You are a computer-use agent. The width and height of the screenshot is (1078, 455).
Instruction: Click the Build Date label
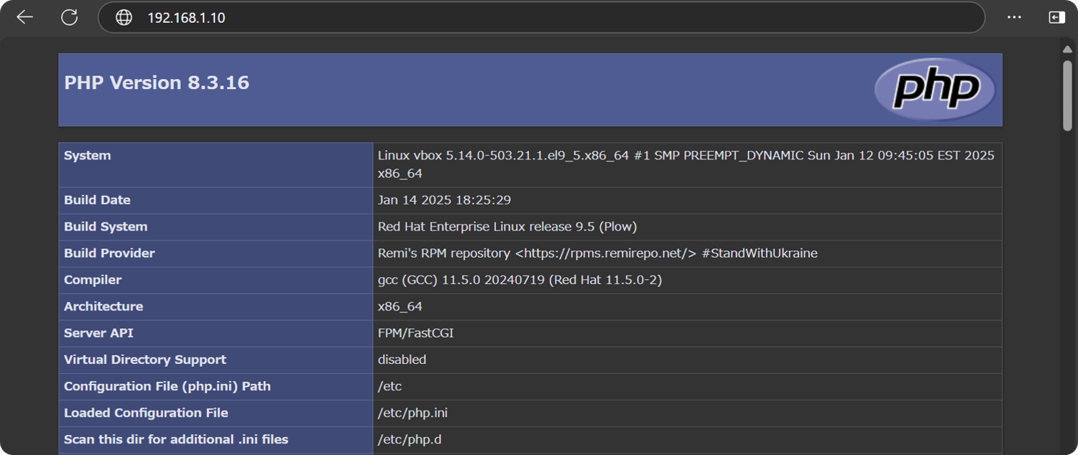97,200
